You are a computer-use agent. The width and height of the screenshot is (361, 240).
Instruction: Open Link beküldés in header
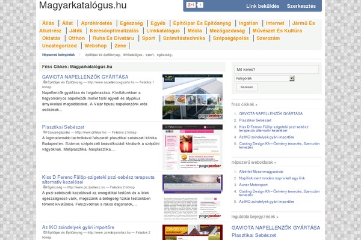[263, 6]
